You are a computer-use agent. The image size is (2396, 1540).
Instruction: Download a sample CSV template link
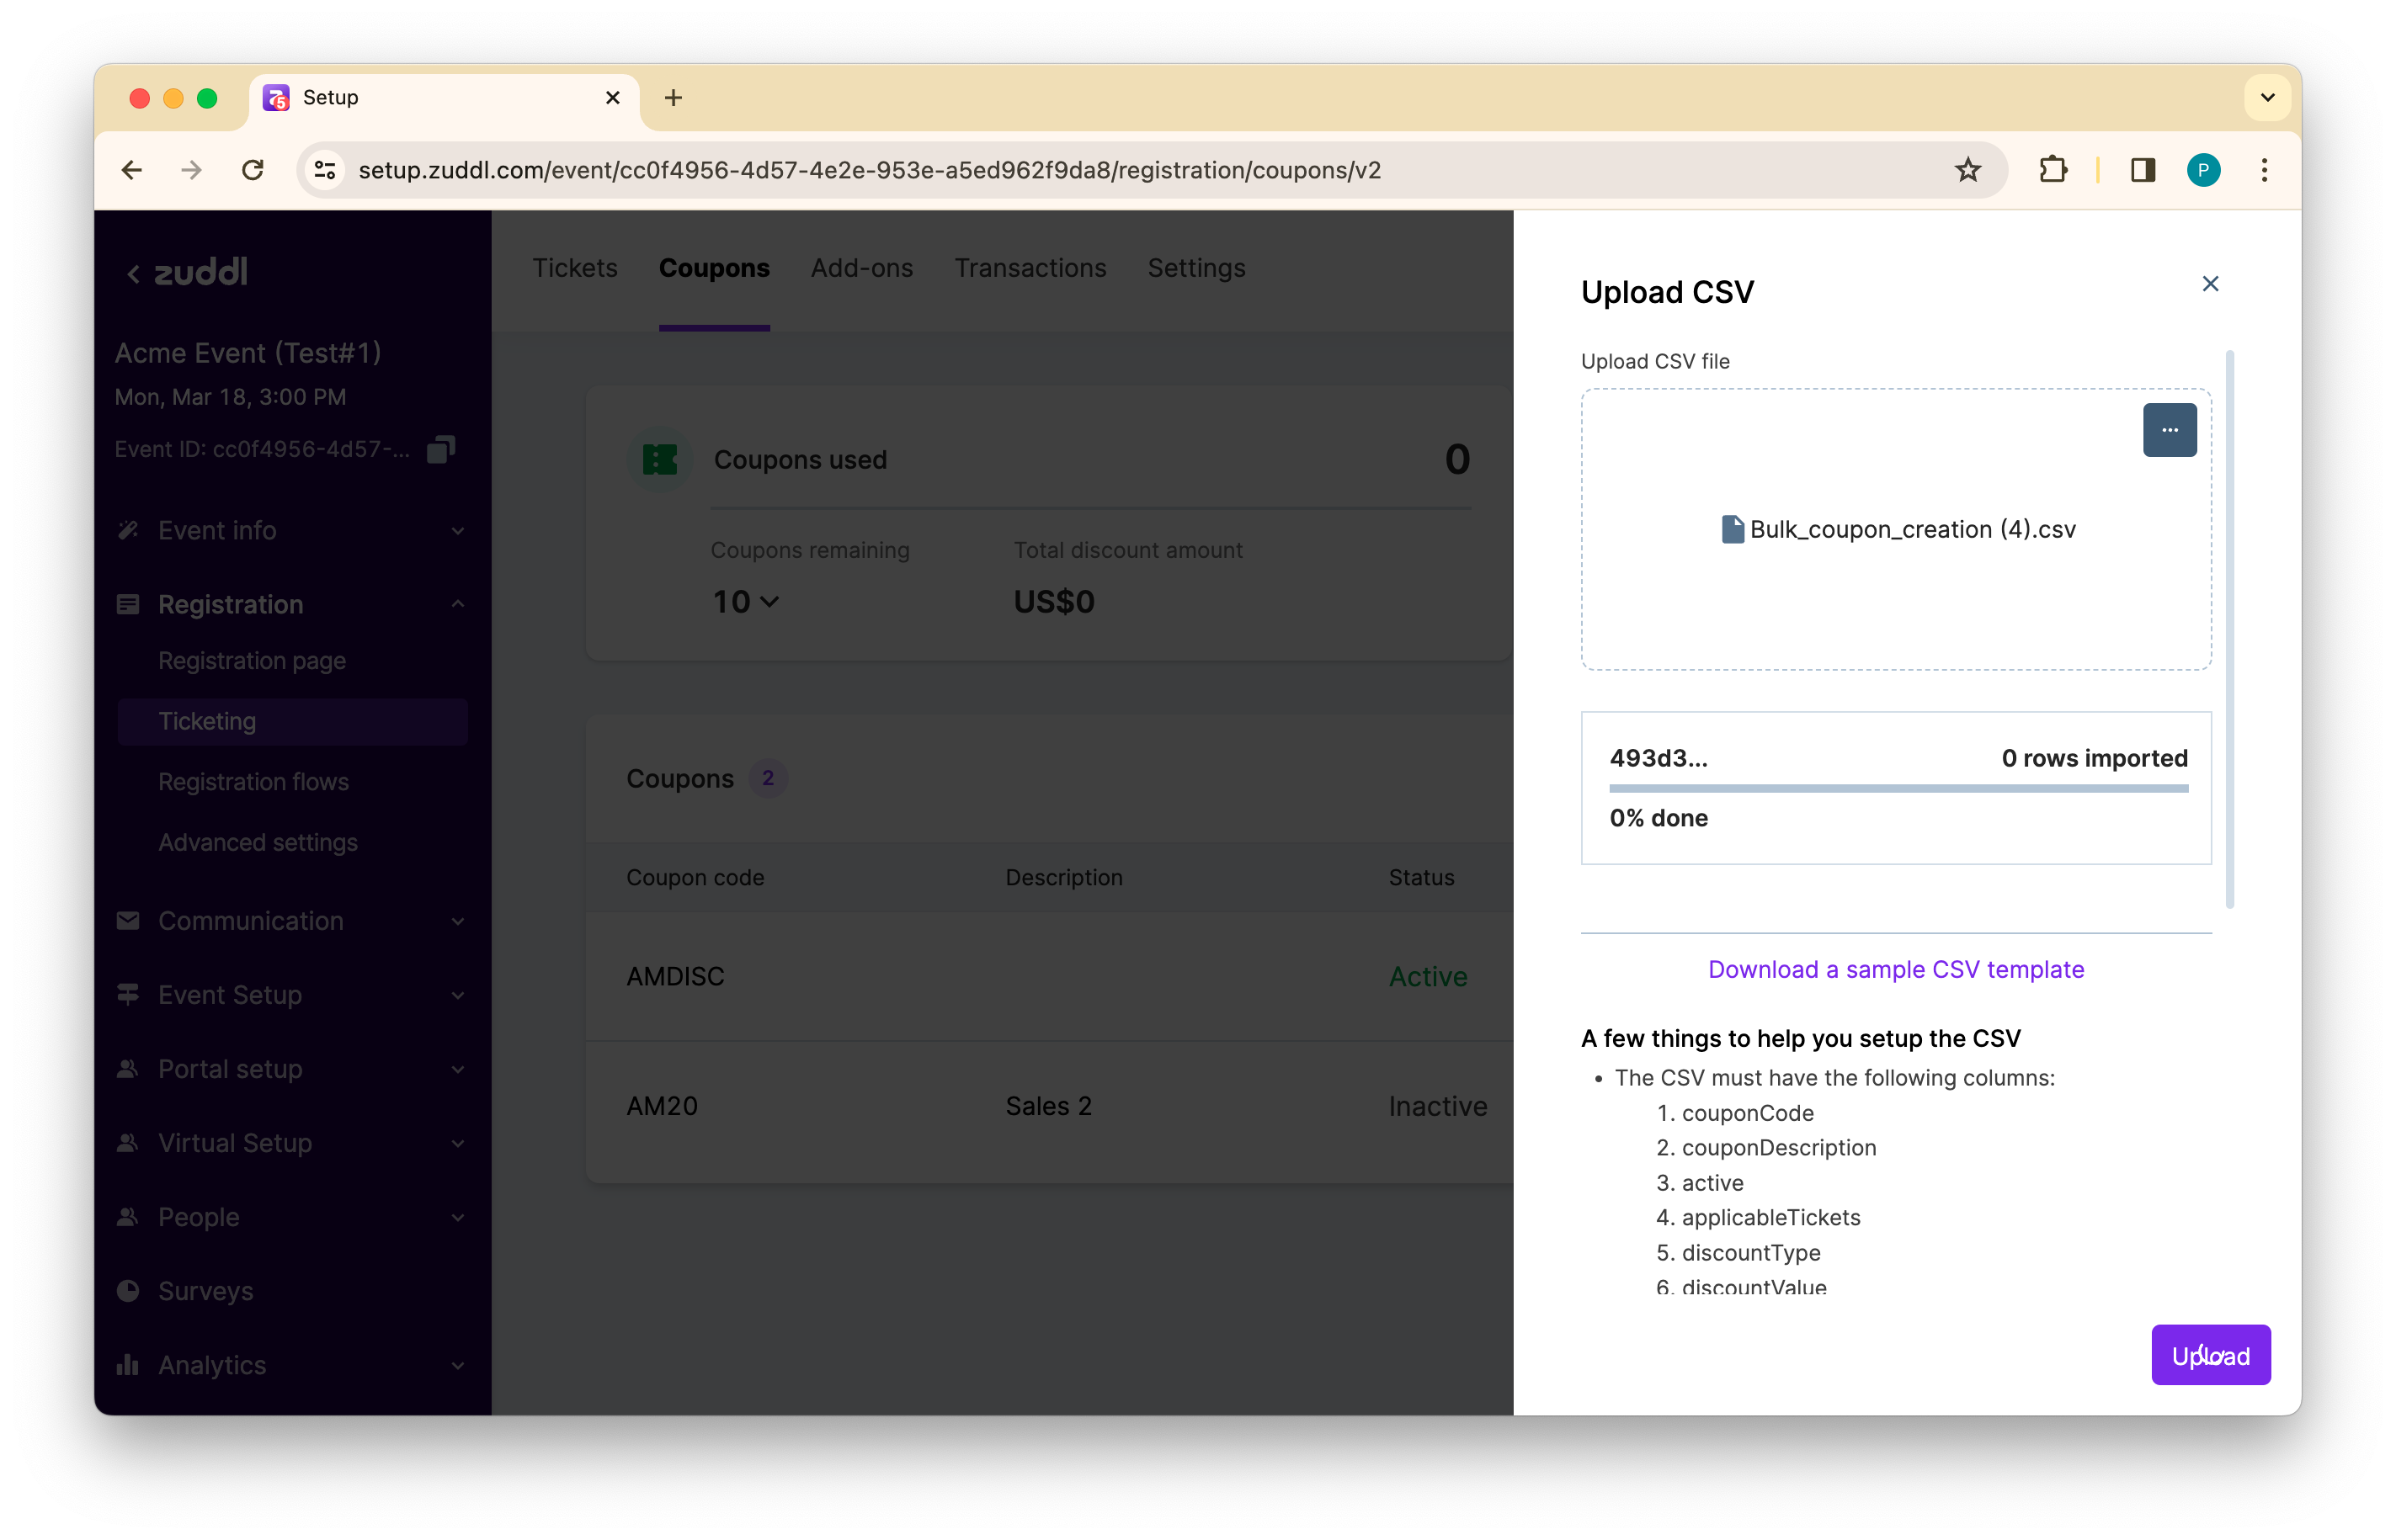tap(1895, 969)
